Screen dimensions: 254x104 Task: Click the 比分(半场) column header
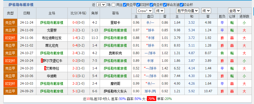(79, 13)
